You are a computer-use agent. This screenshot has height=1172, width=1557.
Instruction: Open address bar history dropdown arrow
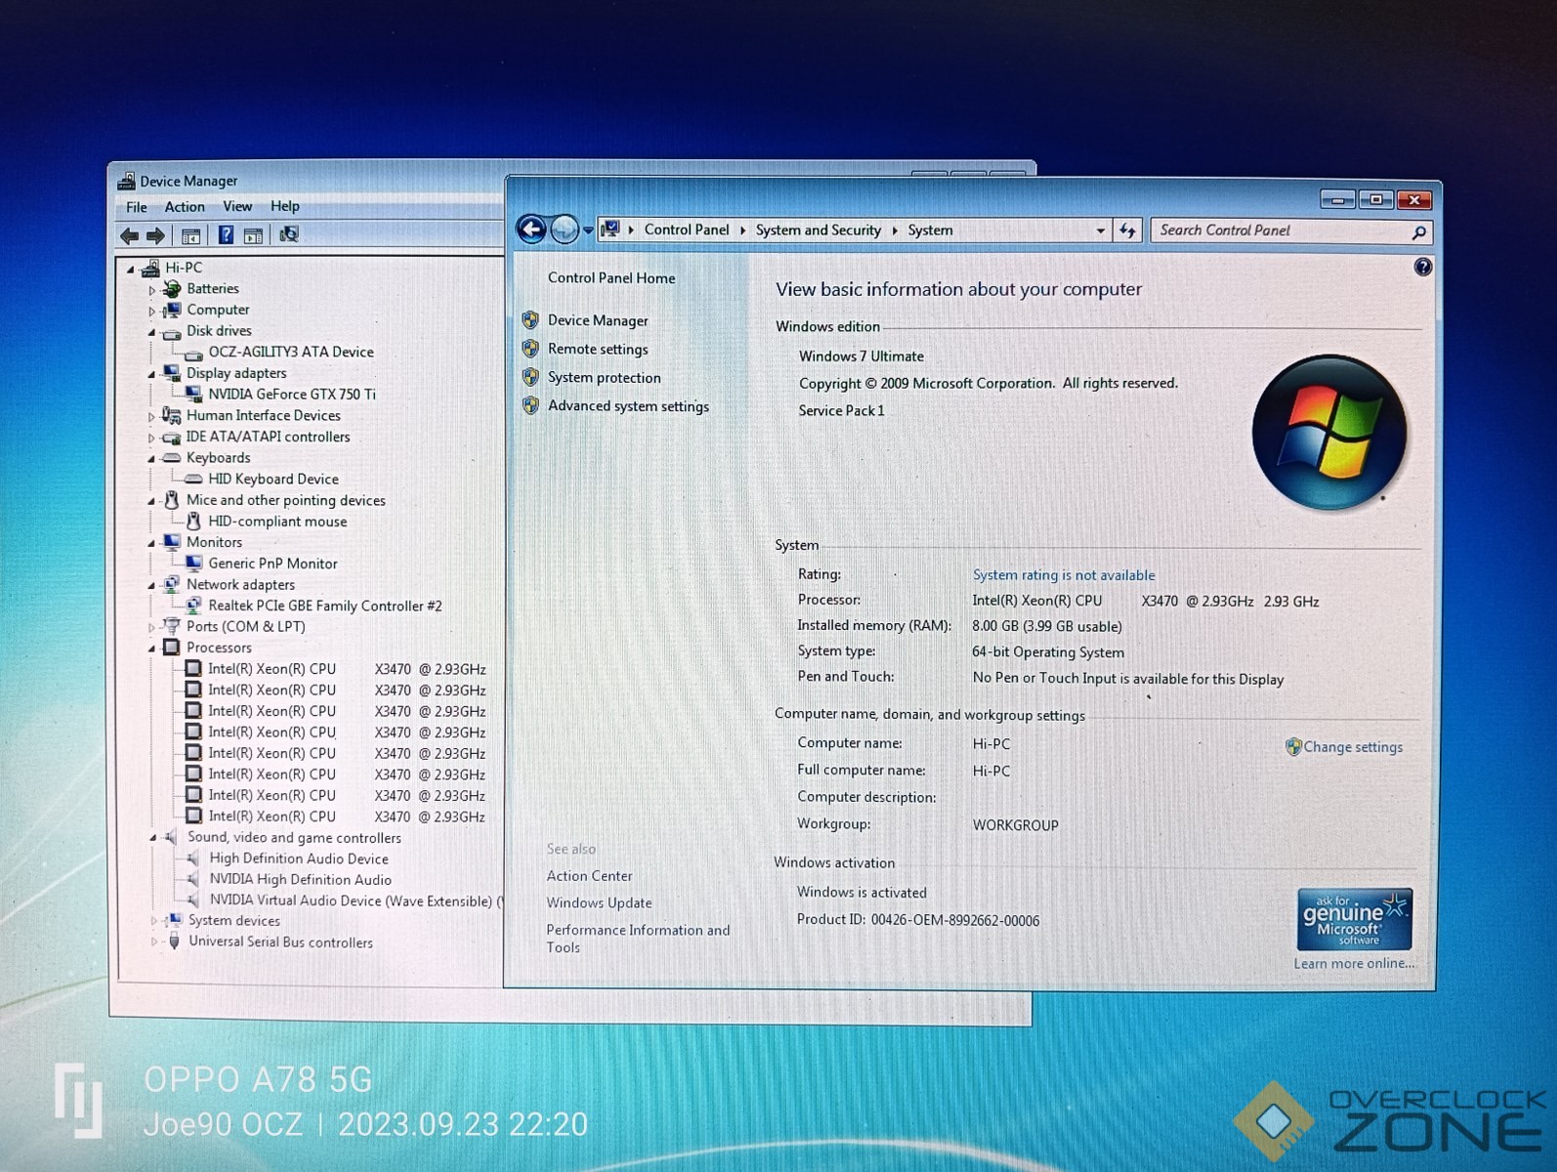(x=1101, y=231)
